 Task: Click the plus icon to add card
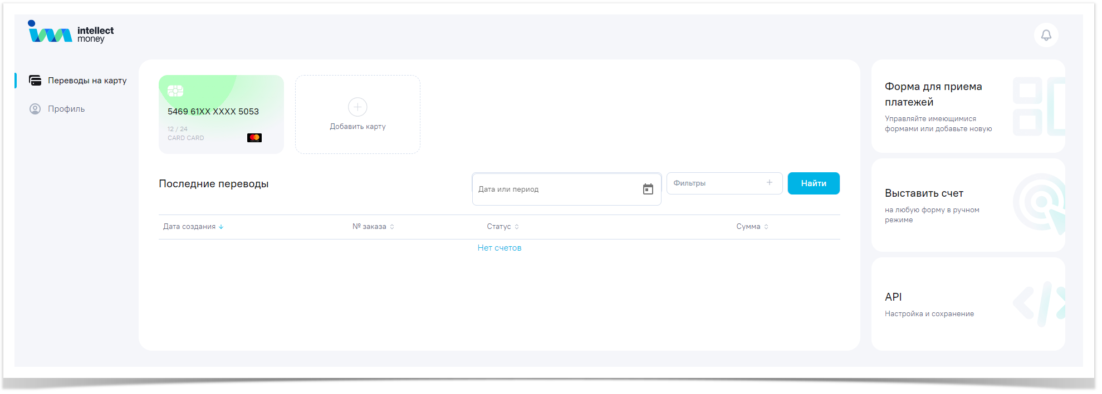point(357,107)
